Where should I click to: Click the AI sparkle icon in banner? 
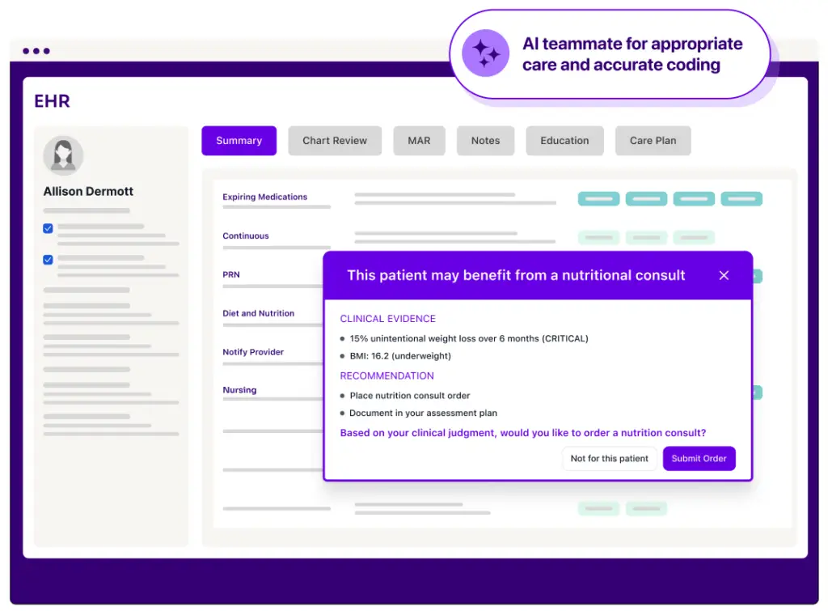pos(485,53)
